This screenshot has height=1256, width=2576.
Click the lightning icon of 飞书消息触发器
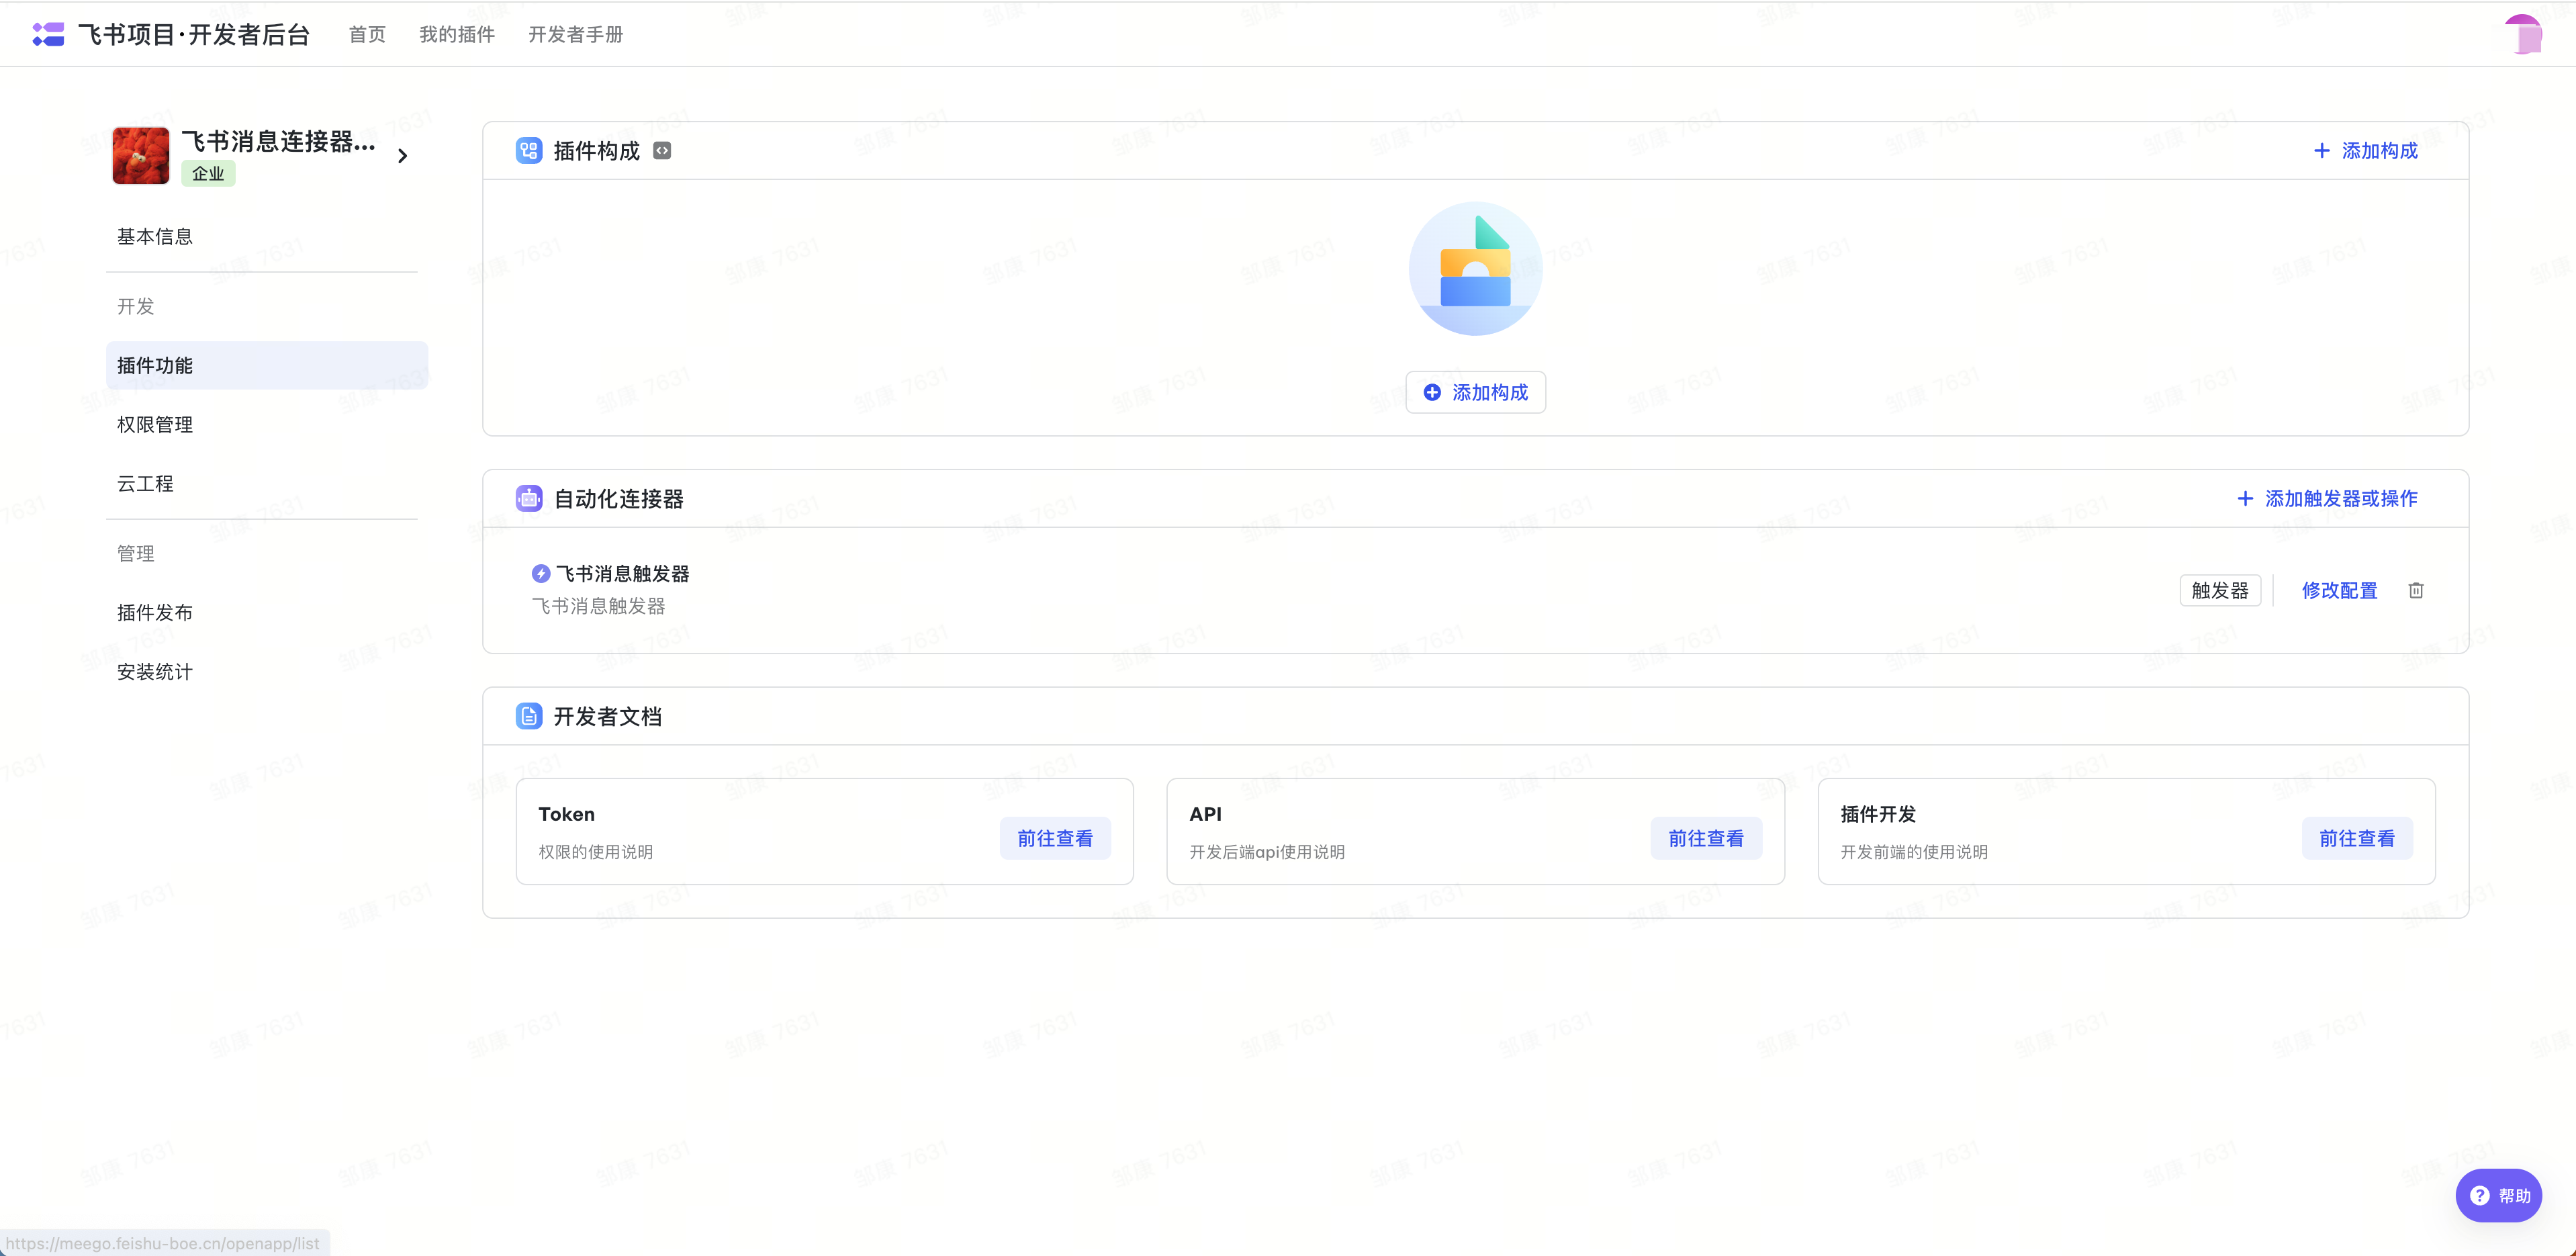pos(540,573)
